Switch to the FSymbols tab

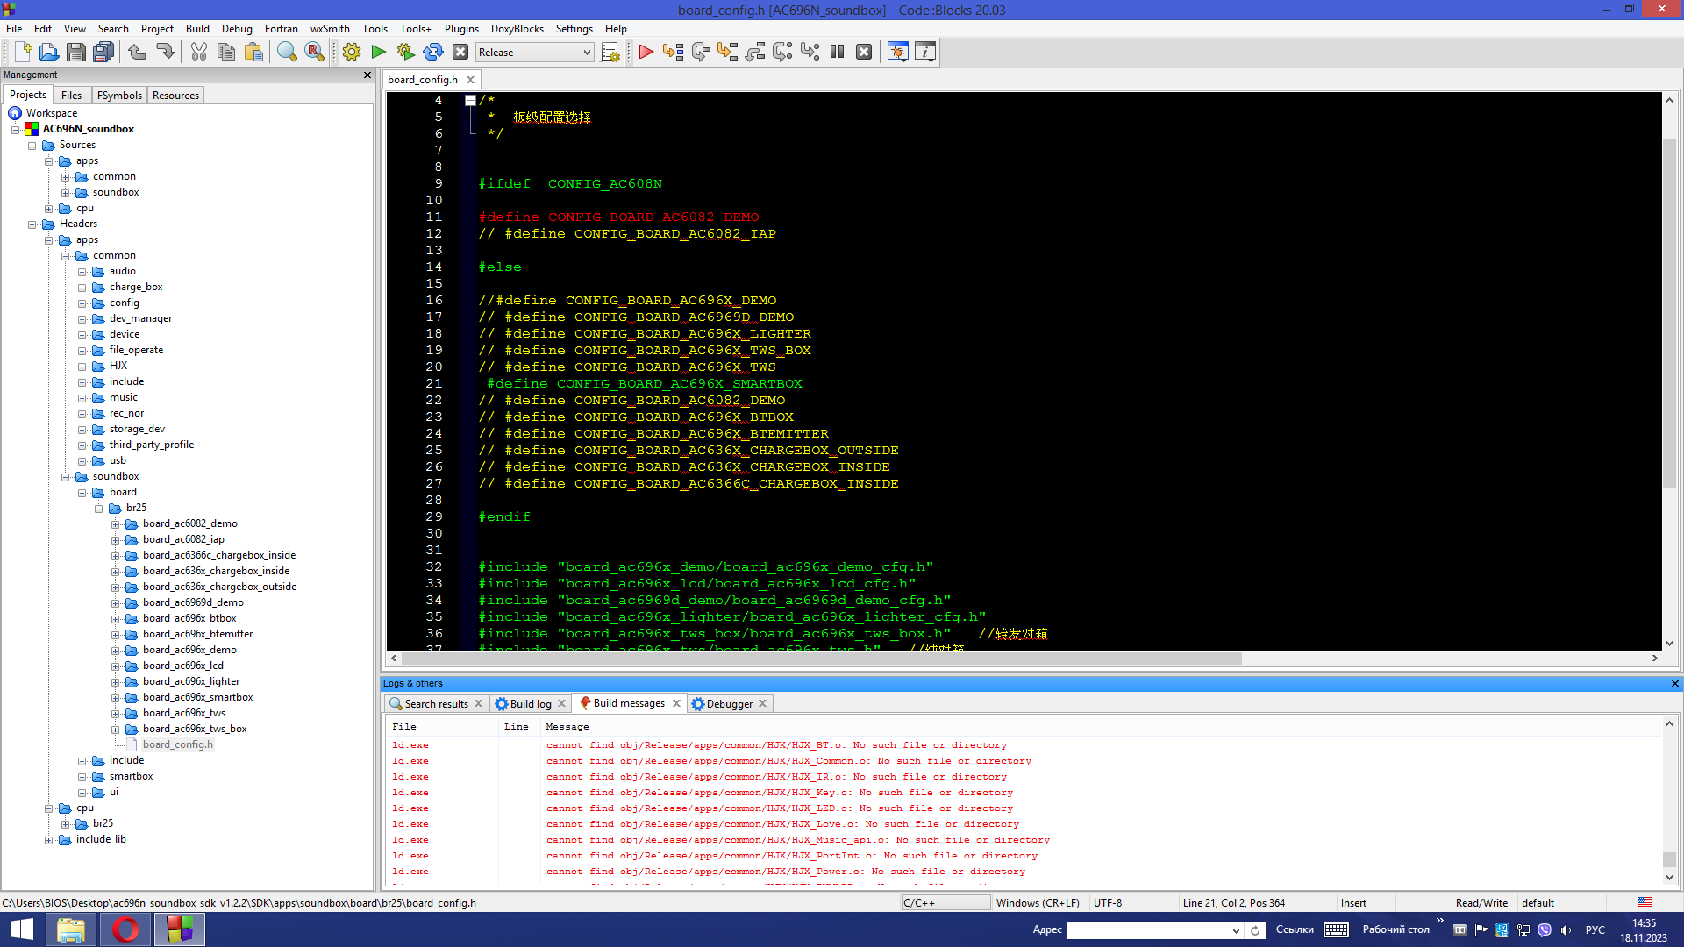coord(119,95)
